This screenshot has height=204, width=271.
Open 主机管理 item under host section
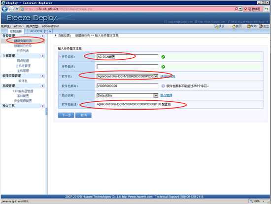[23, 71]
